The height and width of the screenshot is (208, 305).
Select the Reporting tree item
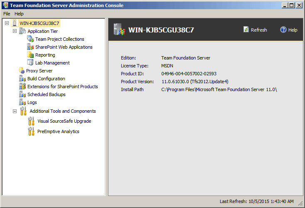click(x=45, y=55)
